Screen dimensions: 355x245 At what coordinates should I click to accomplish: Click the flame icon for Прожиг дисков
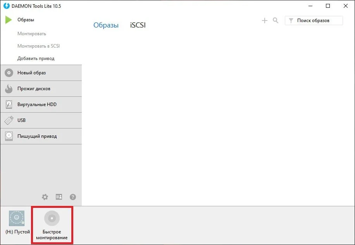[x=9, y=89]
